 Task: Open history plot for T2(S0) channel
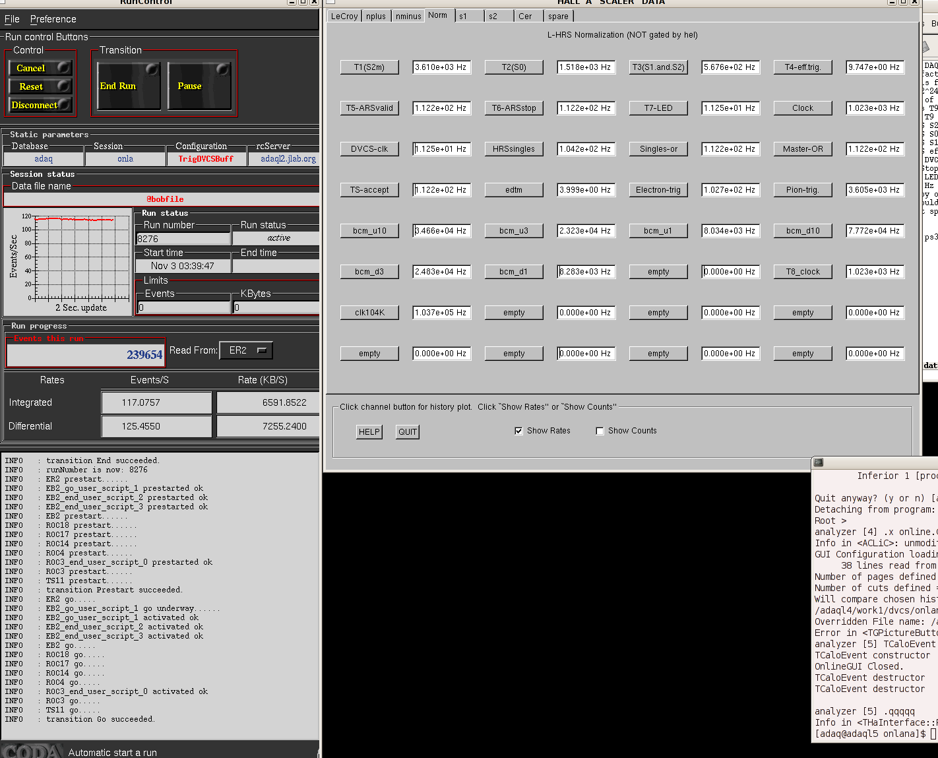[x=514, y=67]
